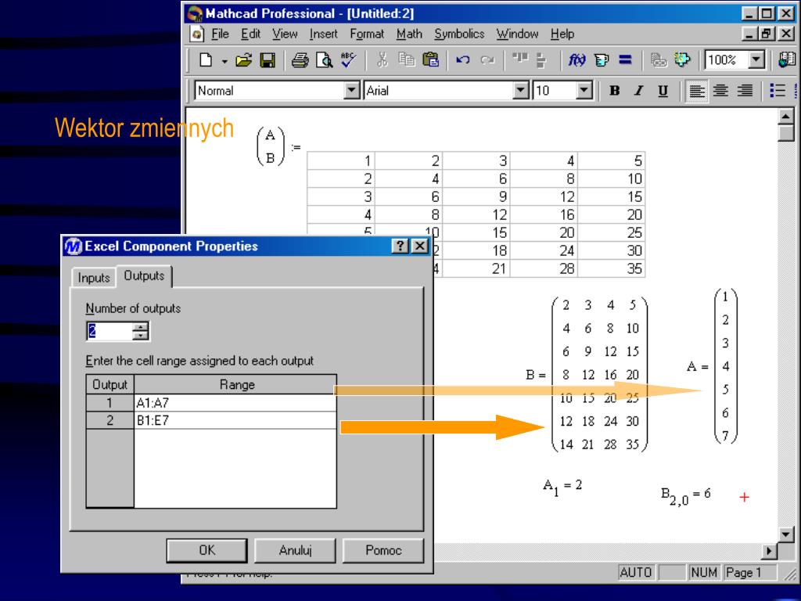
Task: Click the B1:E7 range cell
Action: [235, 420]
